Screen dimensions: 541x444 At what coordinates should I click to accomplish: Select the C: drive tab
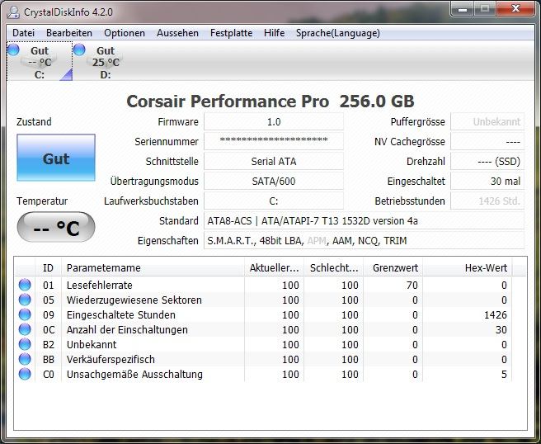40,61
